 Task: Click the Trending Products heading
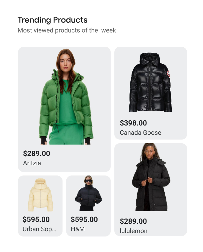point(52,20)
